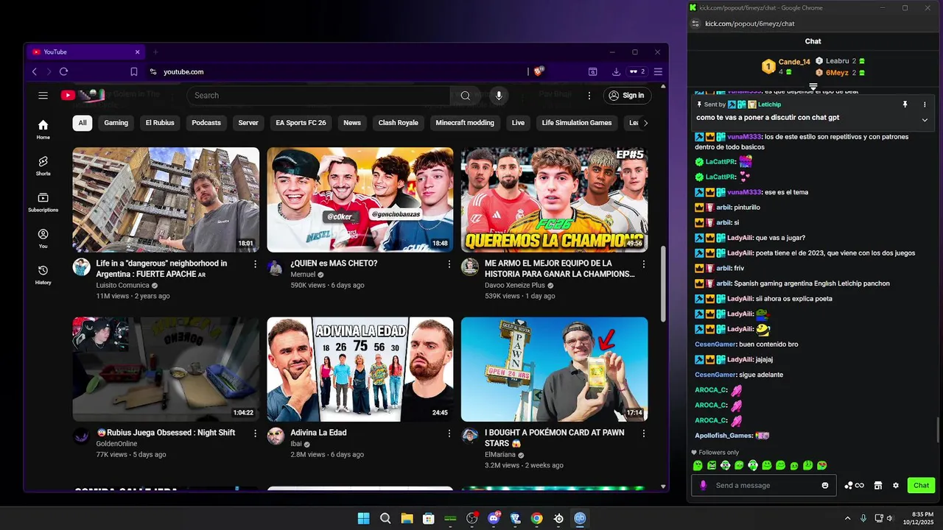This screenshot has height=530, width=943.
Task: Click the Send a message field
Action: (764, 485)
